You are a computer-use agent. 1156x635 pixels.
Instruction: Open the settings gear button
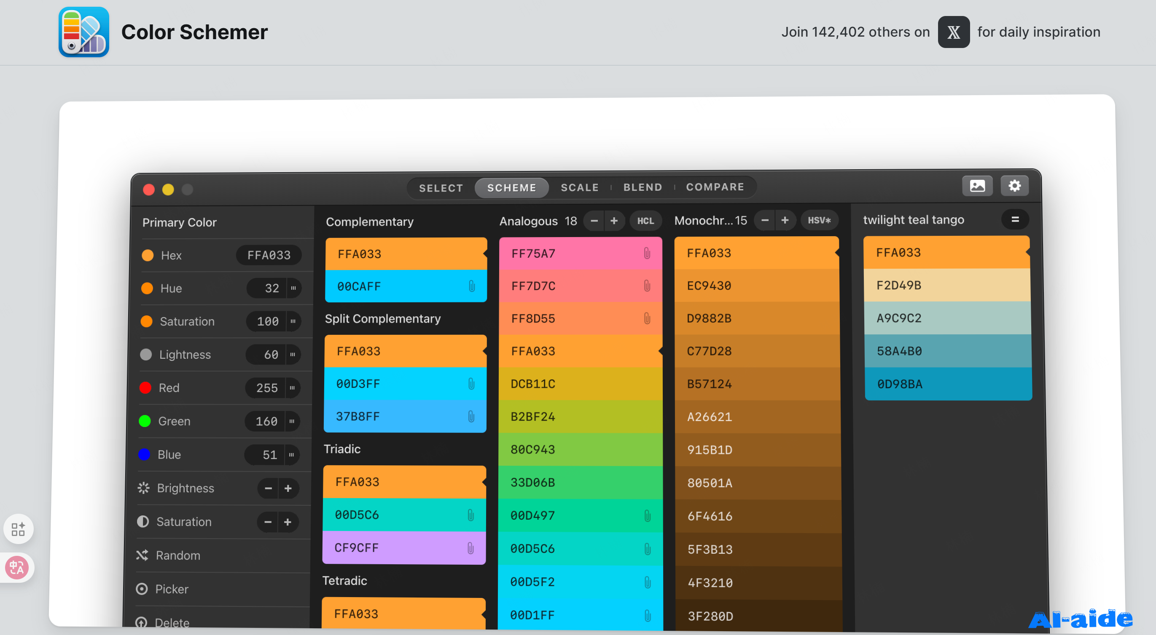[1014, 186]
